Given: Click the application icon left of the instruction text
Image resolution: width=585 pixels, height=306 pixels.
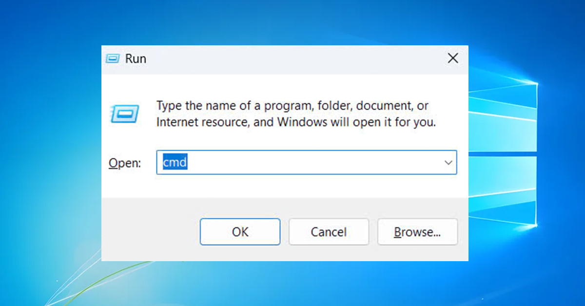Looking at the screenshot, I should tap(124, 114).
